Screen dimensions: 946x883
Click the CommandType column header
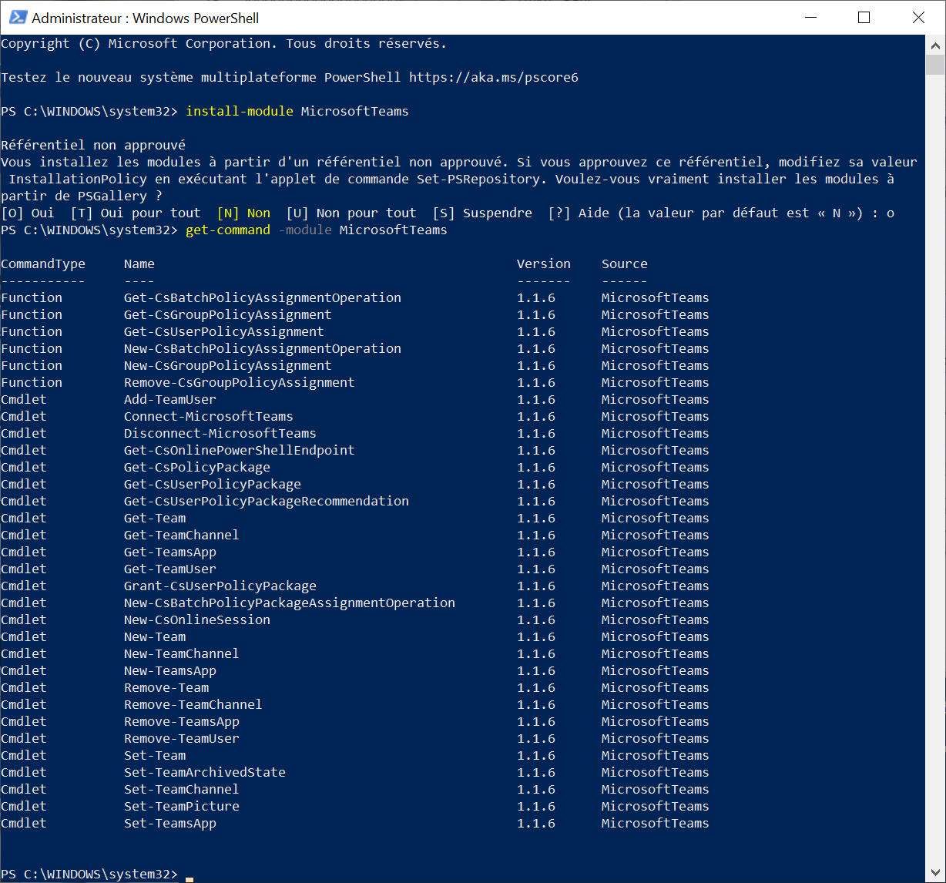(x=43, y=264)
